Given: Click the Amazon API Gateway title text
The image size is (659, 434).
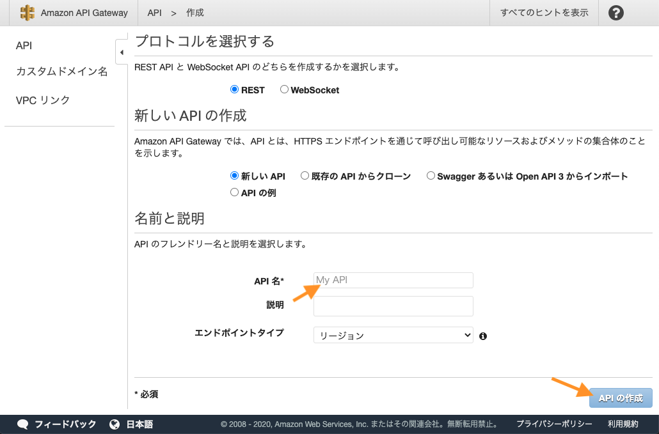Looking at the screenshot, I should point(84,13).
